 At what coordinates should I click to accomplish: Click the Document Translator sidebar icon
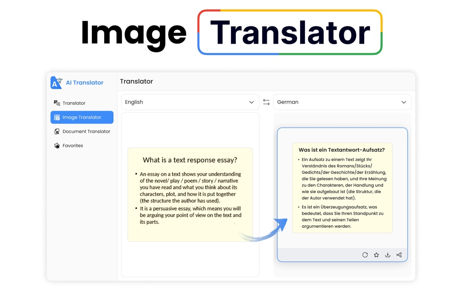click(57, 131)
